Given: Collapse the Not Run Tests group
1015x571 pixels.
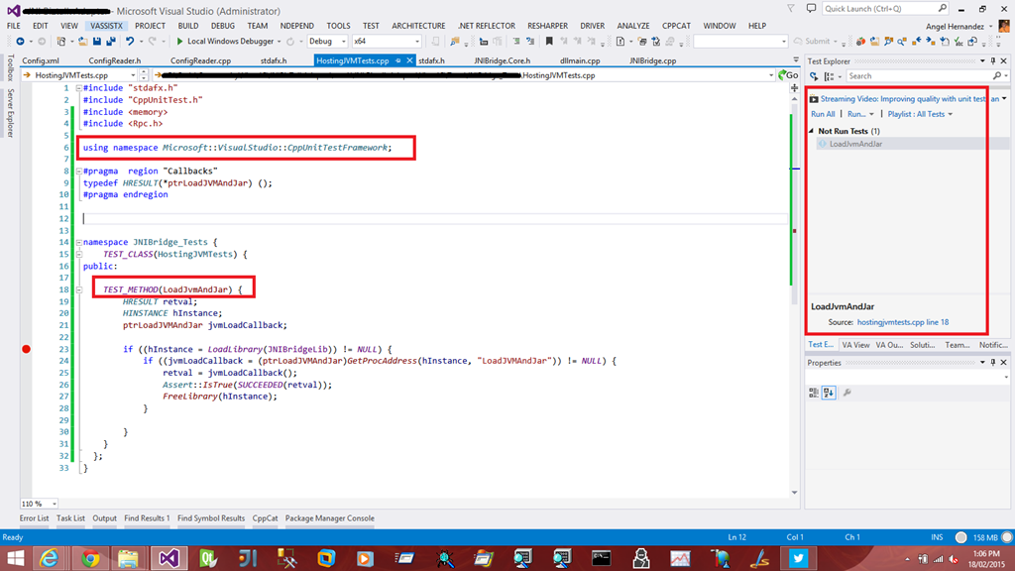Looking at the screenshot, I should tap(812, 131).
